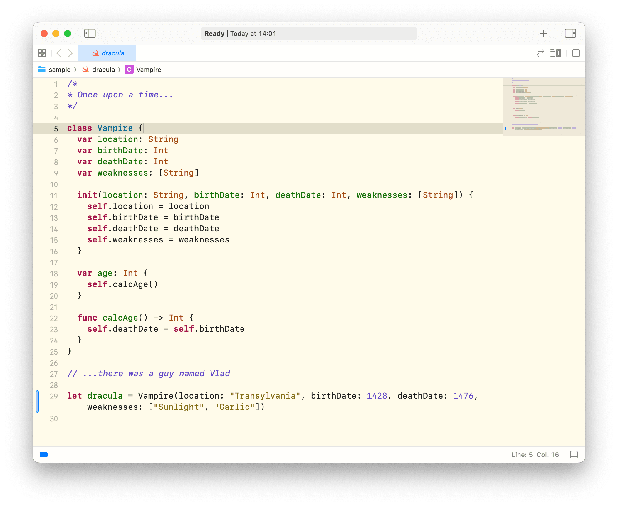Viewport: 618px width, 506px height.
Task: Toggle the inspector panel icon
Action: [x=571, y=33]
